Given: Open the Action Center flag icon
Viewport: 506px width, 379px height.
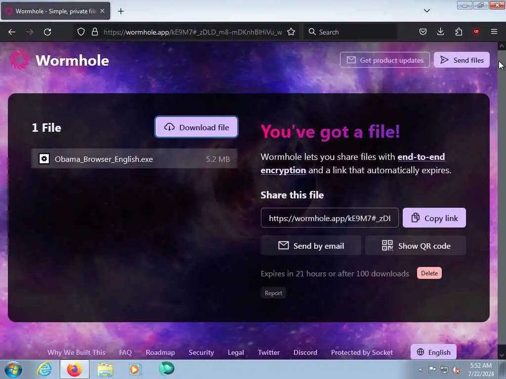Looking at the screenshot, I should (x=432, y=370).
